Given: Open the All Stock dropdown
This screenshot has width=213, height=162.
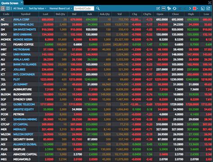Looking at the screenshot, I should [x=19, y=9].
